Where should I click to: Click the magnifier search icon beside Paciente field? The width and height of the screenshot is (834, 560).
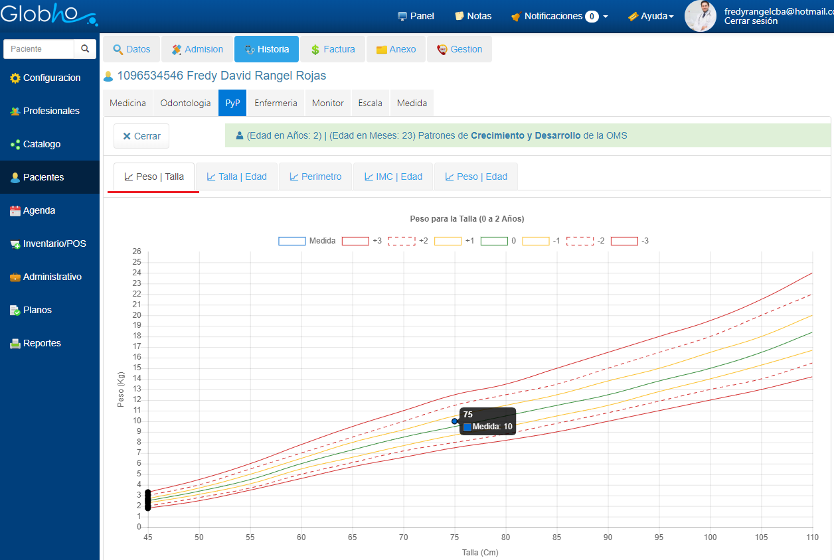[85, 49]
